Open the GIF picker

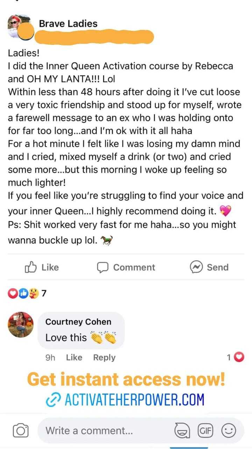pyautogui.click(x=205, y=430)
